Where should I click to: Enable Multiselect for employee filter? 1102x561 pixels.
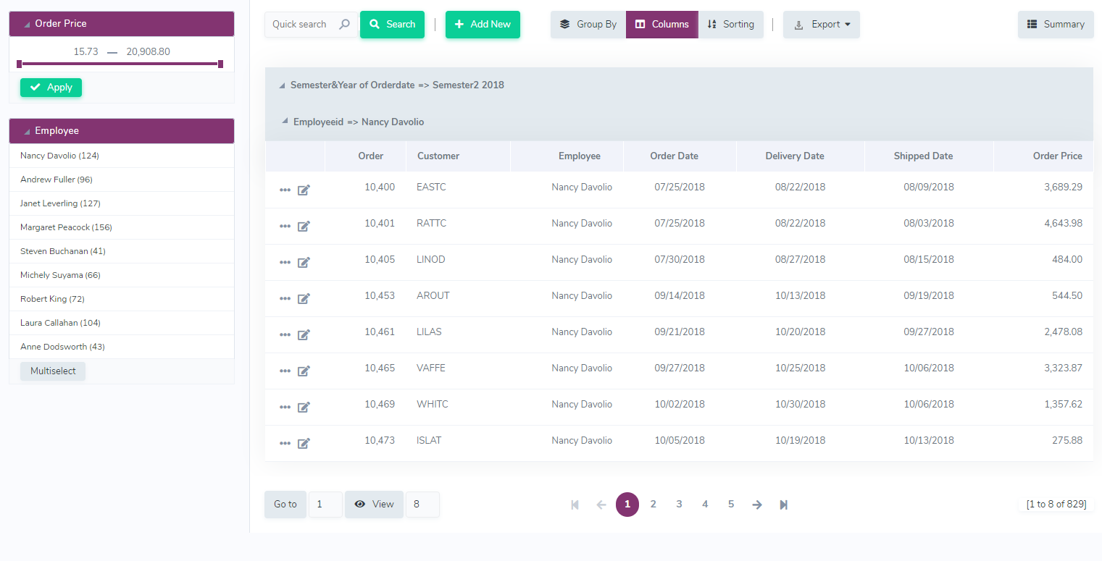[x=53, y=371]
